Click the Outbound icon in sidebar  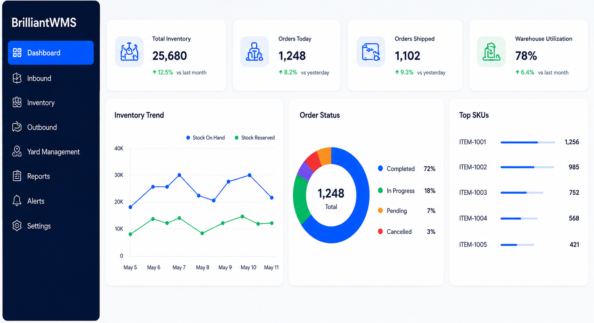(x=17, y=127)
